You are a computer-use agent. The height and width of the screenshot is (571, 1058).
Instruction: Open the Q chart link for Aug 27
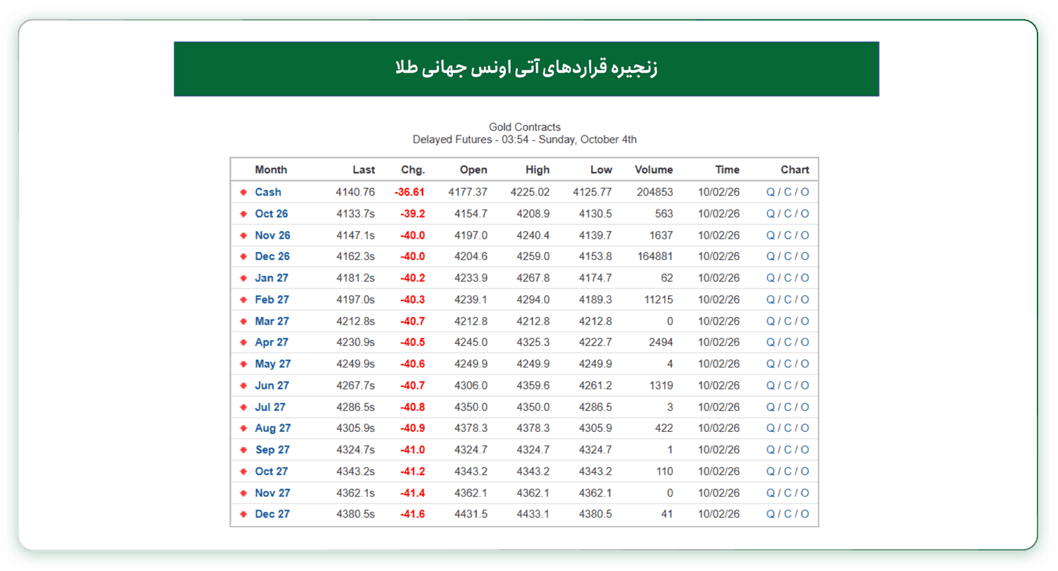tap(770, 428)
